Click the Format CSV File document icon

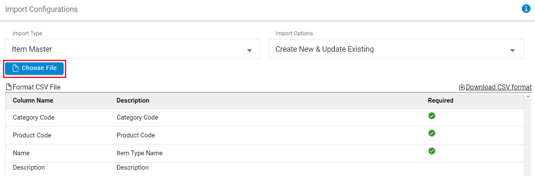coord(8,87)
